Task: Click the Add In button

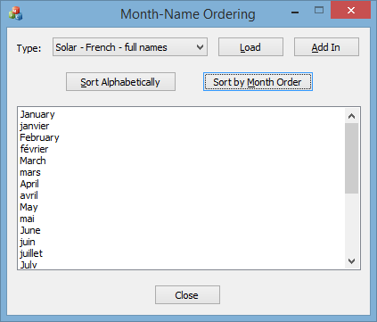Action: pos(326,47)
